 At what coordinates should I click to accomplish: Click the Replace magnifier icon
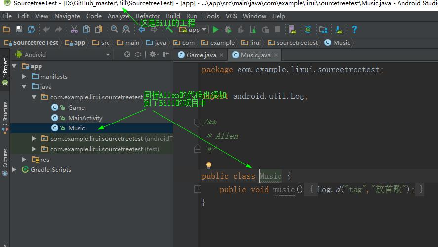pos(126,29)
